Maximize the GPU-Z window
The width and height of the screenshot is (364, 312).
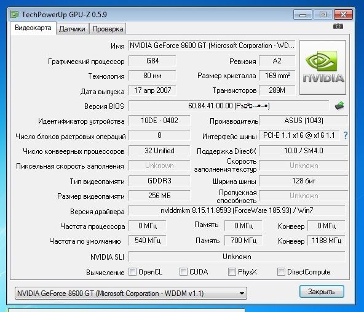click(x=323, y=15)
